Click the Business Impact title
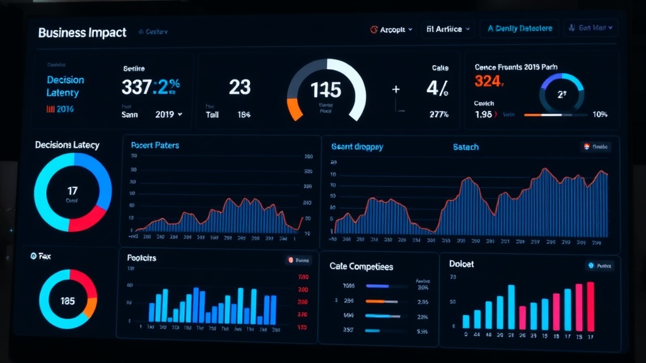Viewport: 646px width, 363px height. click(x=82, y=33)
